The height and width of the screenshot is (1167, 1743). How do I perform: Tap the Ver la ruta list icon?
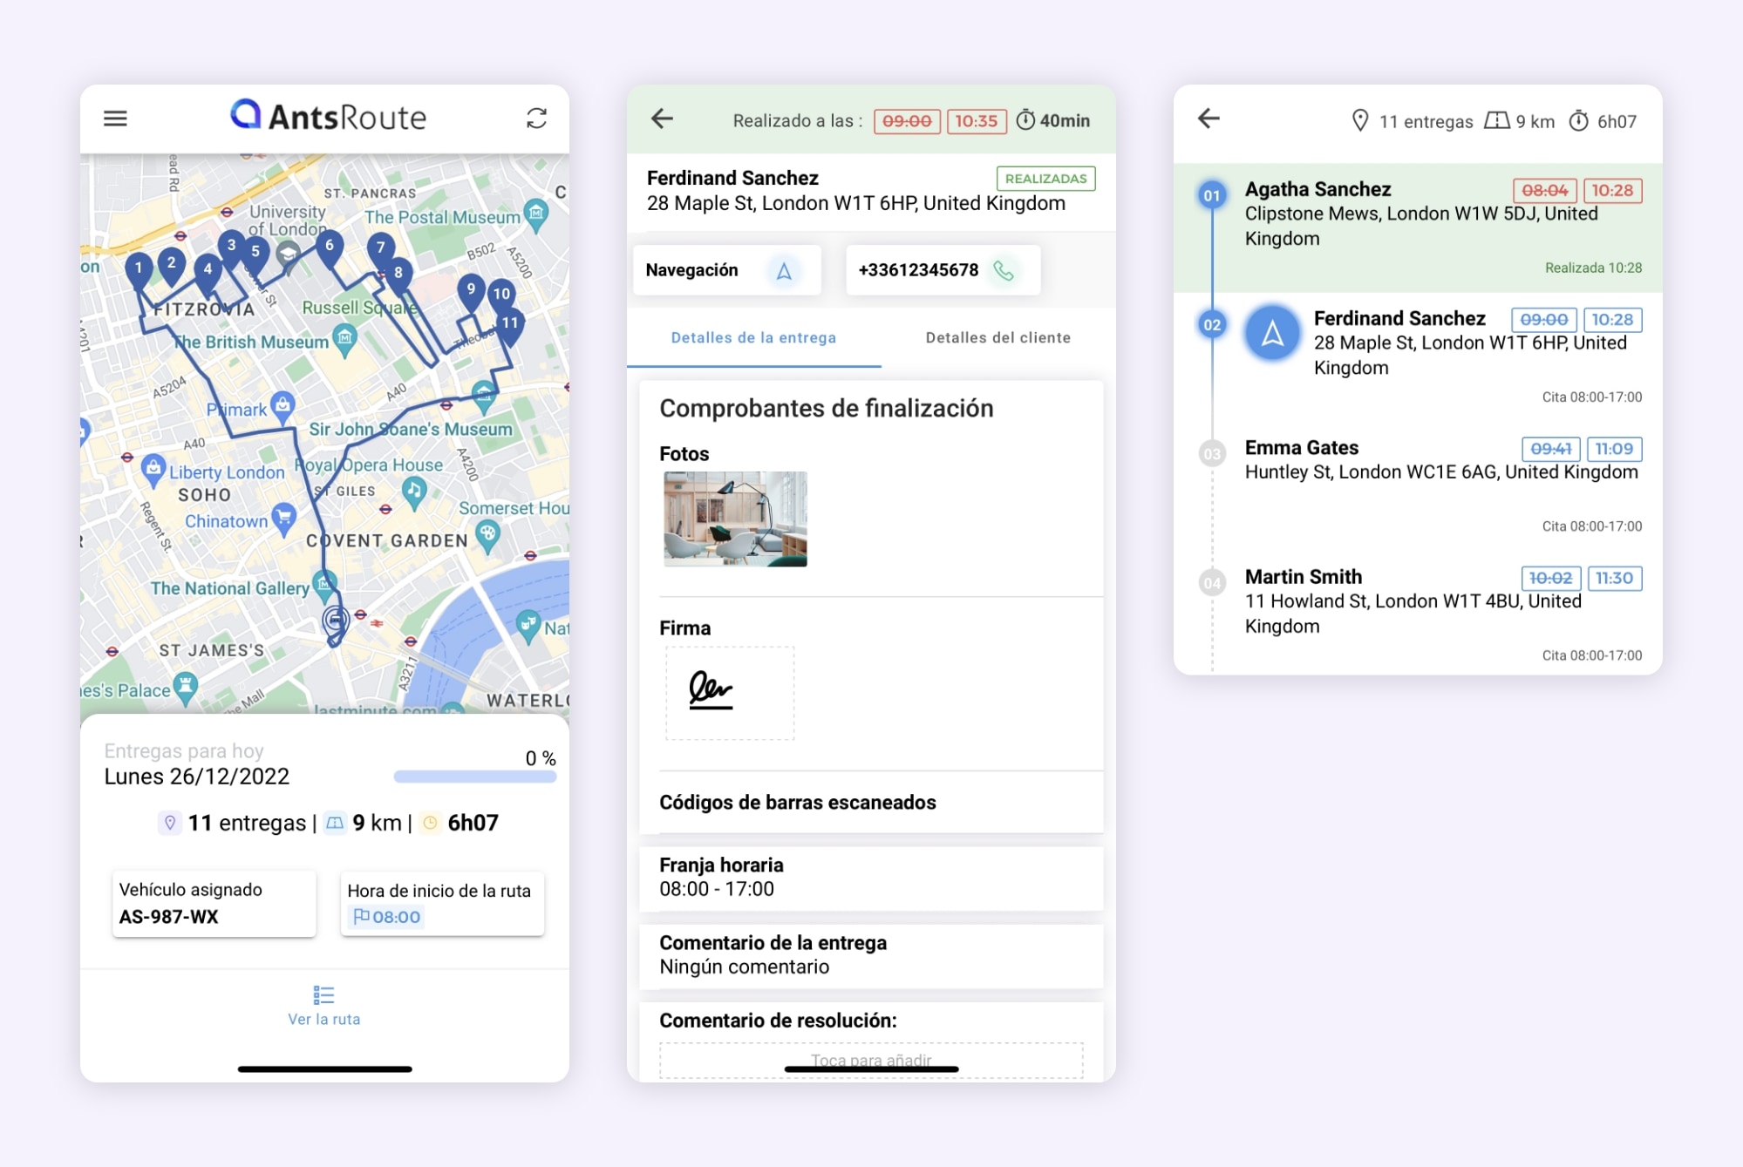[323, 994]
